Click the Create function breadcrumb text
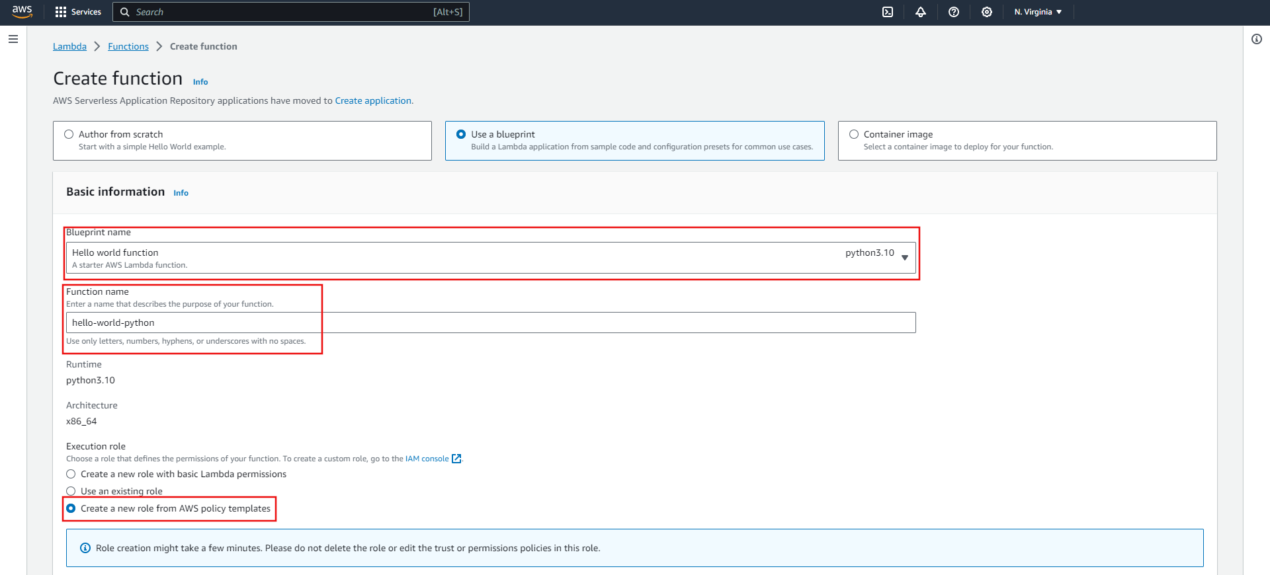Image resolution: width=1270 pixels, height=575 pixels. (x=204, y=46)
